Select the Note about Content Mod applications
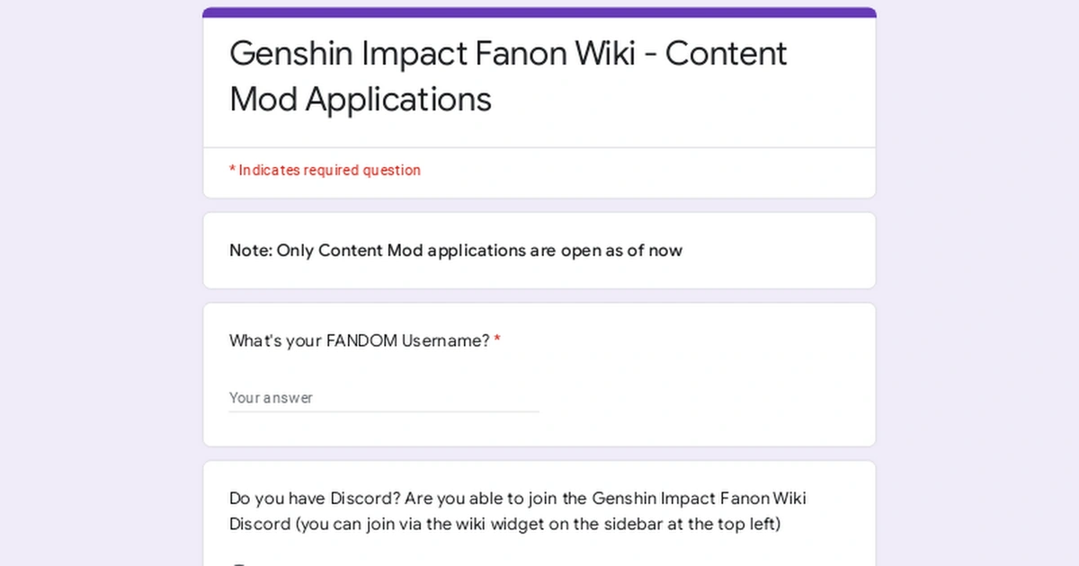Image resolution: width=1079 pixels, height=566 pixels. [x=456, y=251]
